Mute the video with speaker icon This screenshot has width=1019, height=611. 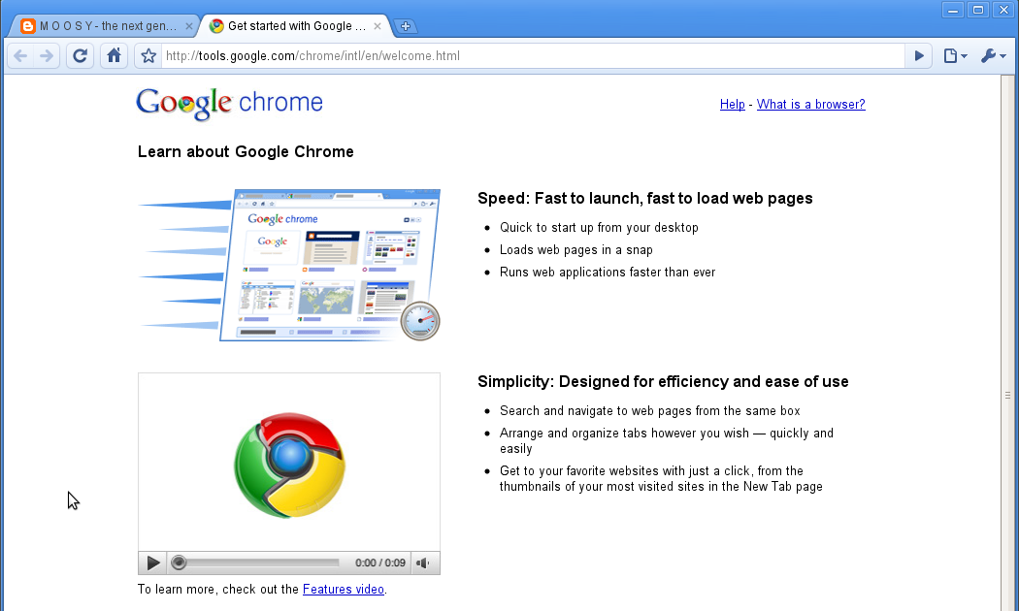click(424, 563)
